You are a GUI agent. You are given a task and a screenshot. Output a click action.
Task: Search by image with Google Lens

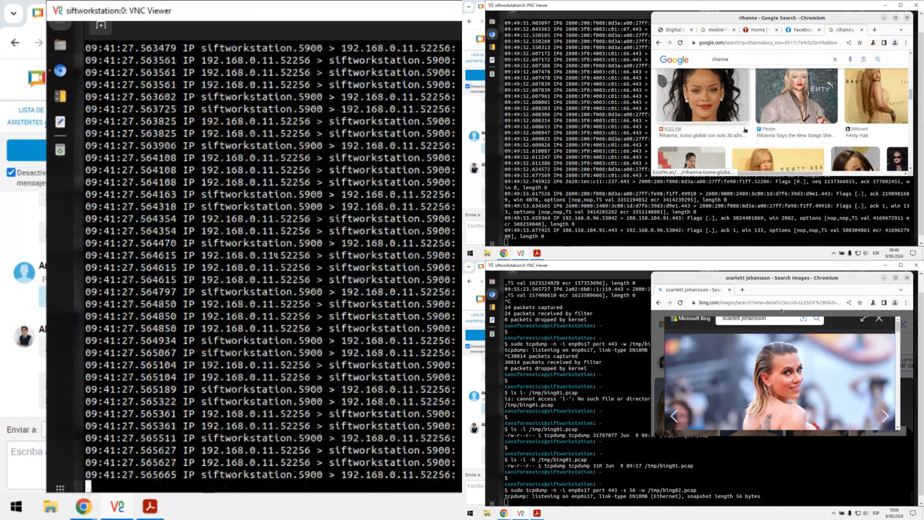coord(863,60)
